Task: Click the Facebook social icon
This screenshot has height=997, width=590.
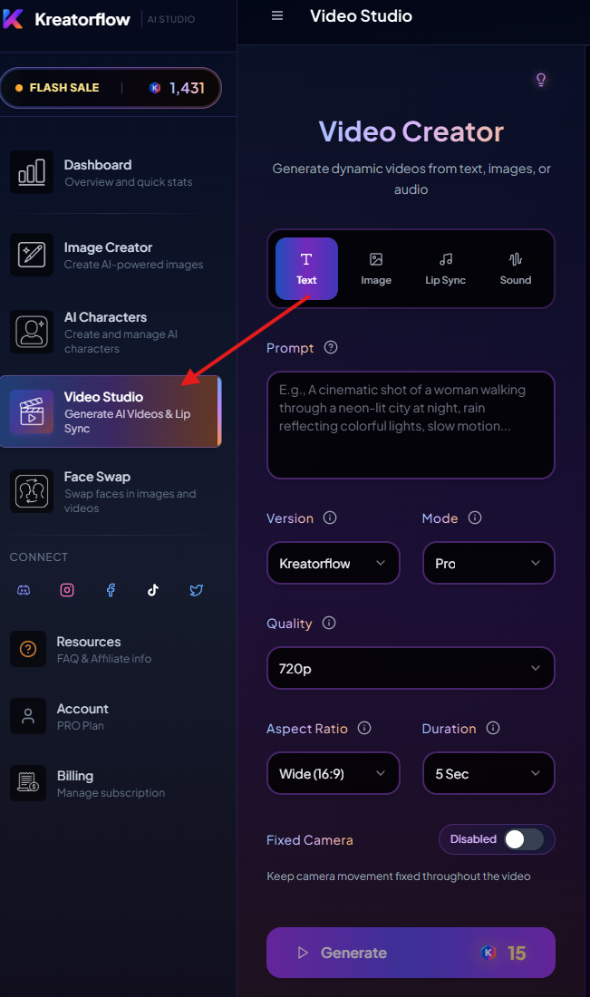Action: (x=111, y=590)
